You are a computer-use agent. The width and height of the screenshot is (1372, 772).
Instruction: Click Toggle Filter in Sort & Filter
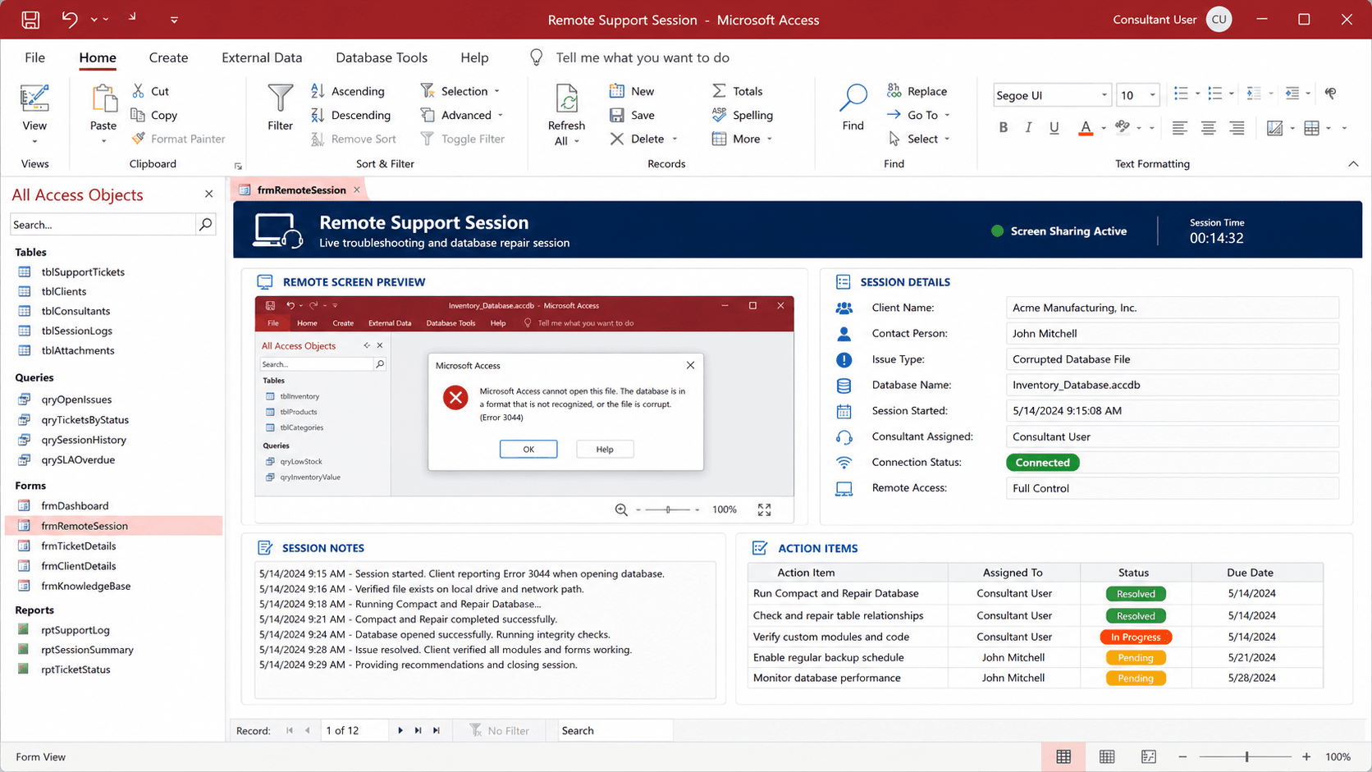(463, 139)
